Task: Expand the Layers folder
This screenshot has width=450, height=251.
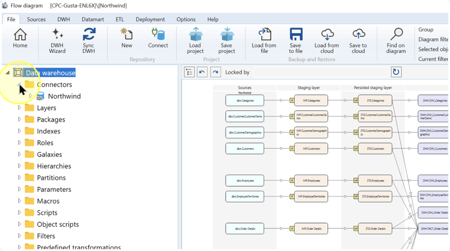Action: pyautogui.click(x=20, y=107)
